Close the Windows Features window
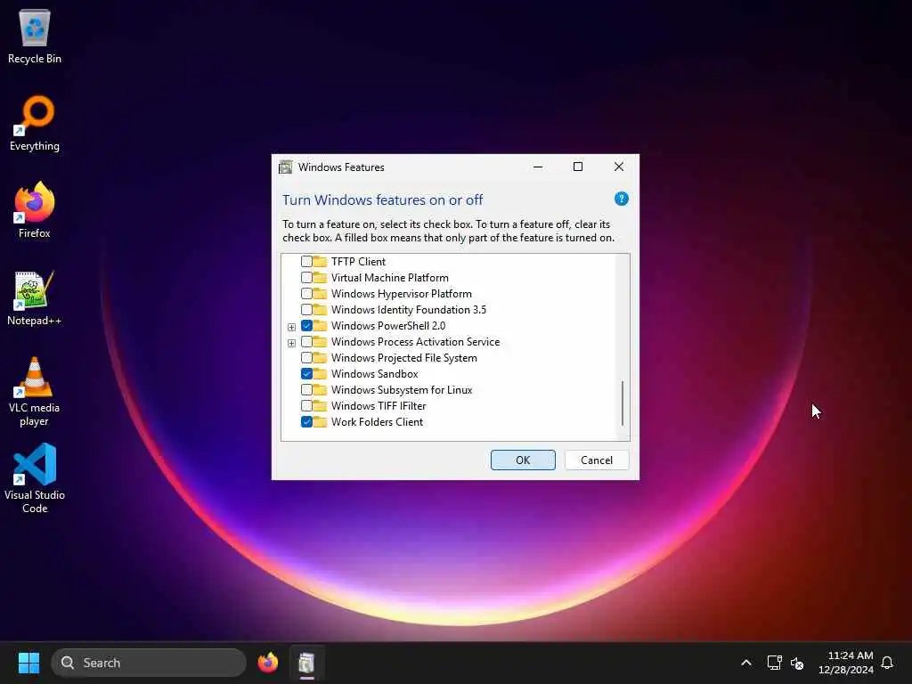The height and width of the screenshot is (684, 912). point(619,167)
